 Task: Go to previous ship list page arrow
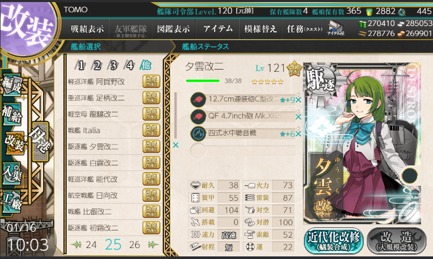(x=76, y=244)
